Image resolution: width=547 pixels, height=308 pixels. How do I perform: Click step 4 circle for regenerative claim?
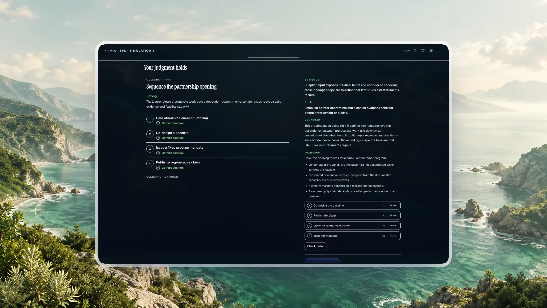[x=150, y=164]
